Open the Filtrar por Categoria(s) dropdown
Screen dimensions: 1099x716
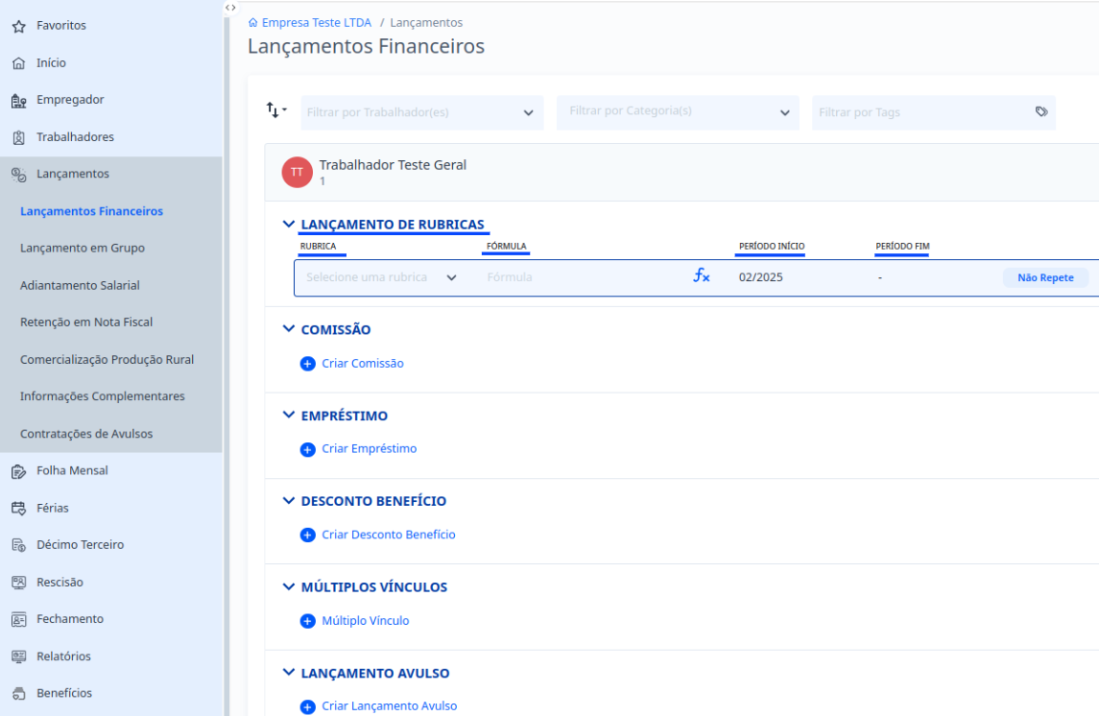pyautogui.click(x=678, y=113)
